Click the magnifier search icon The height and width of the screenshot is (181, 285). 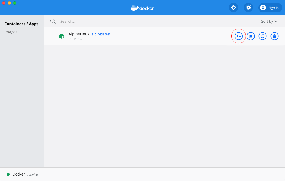(53, 21)
